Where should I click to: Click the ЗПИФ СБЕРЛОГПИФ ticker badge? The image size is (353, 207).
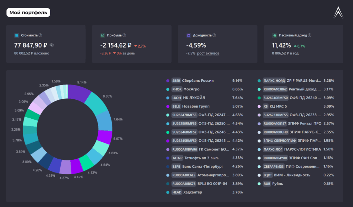(x=280, y=140)
